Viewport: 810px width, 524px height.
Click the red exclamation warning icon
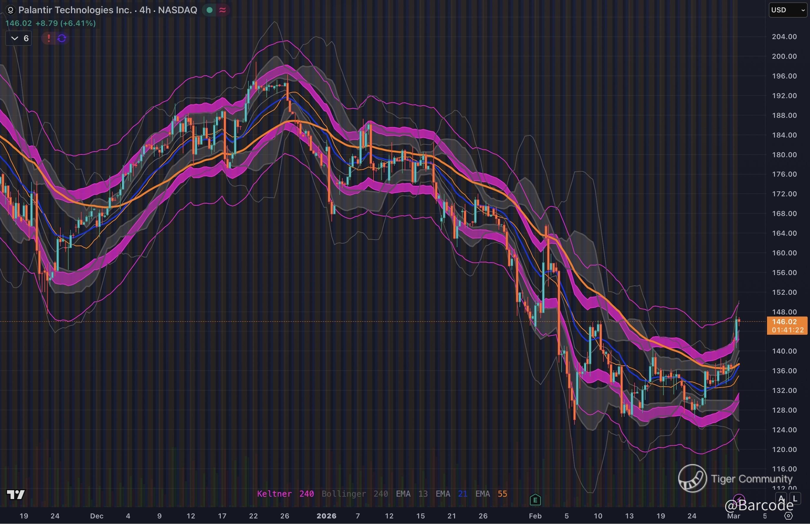[x=49, y=38]
